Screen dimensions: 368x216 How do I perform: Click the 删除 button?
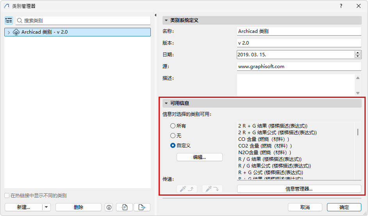pyautogui.click(x=79, y=207)
